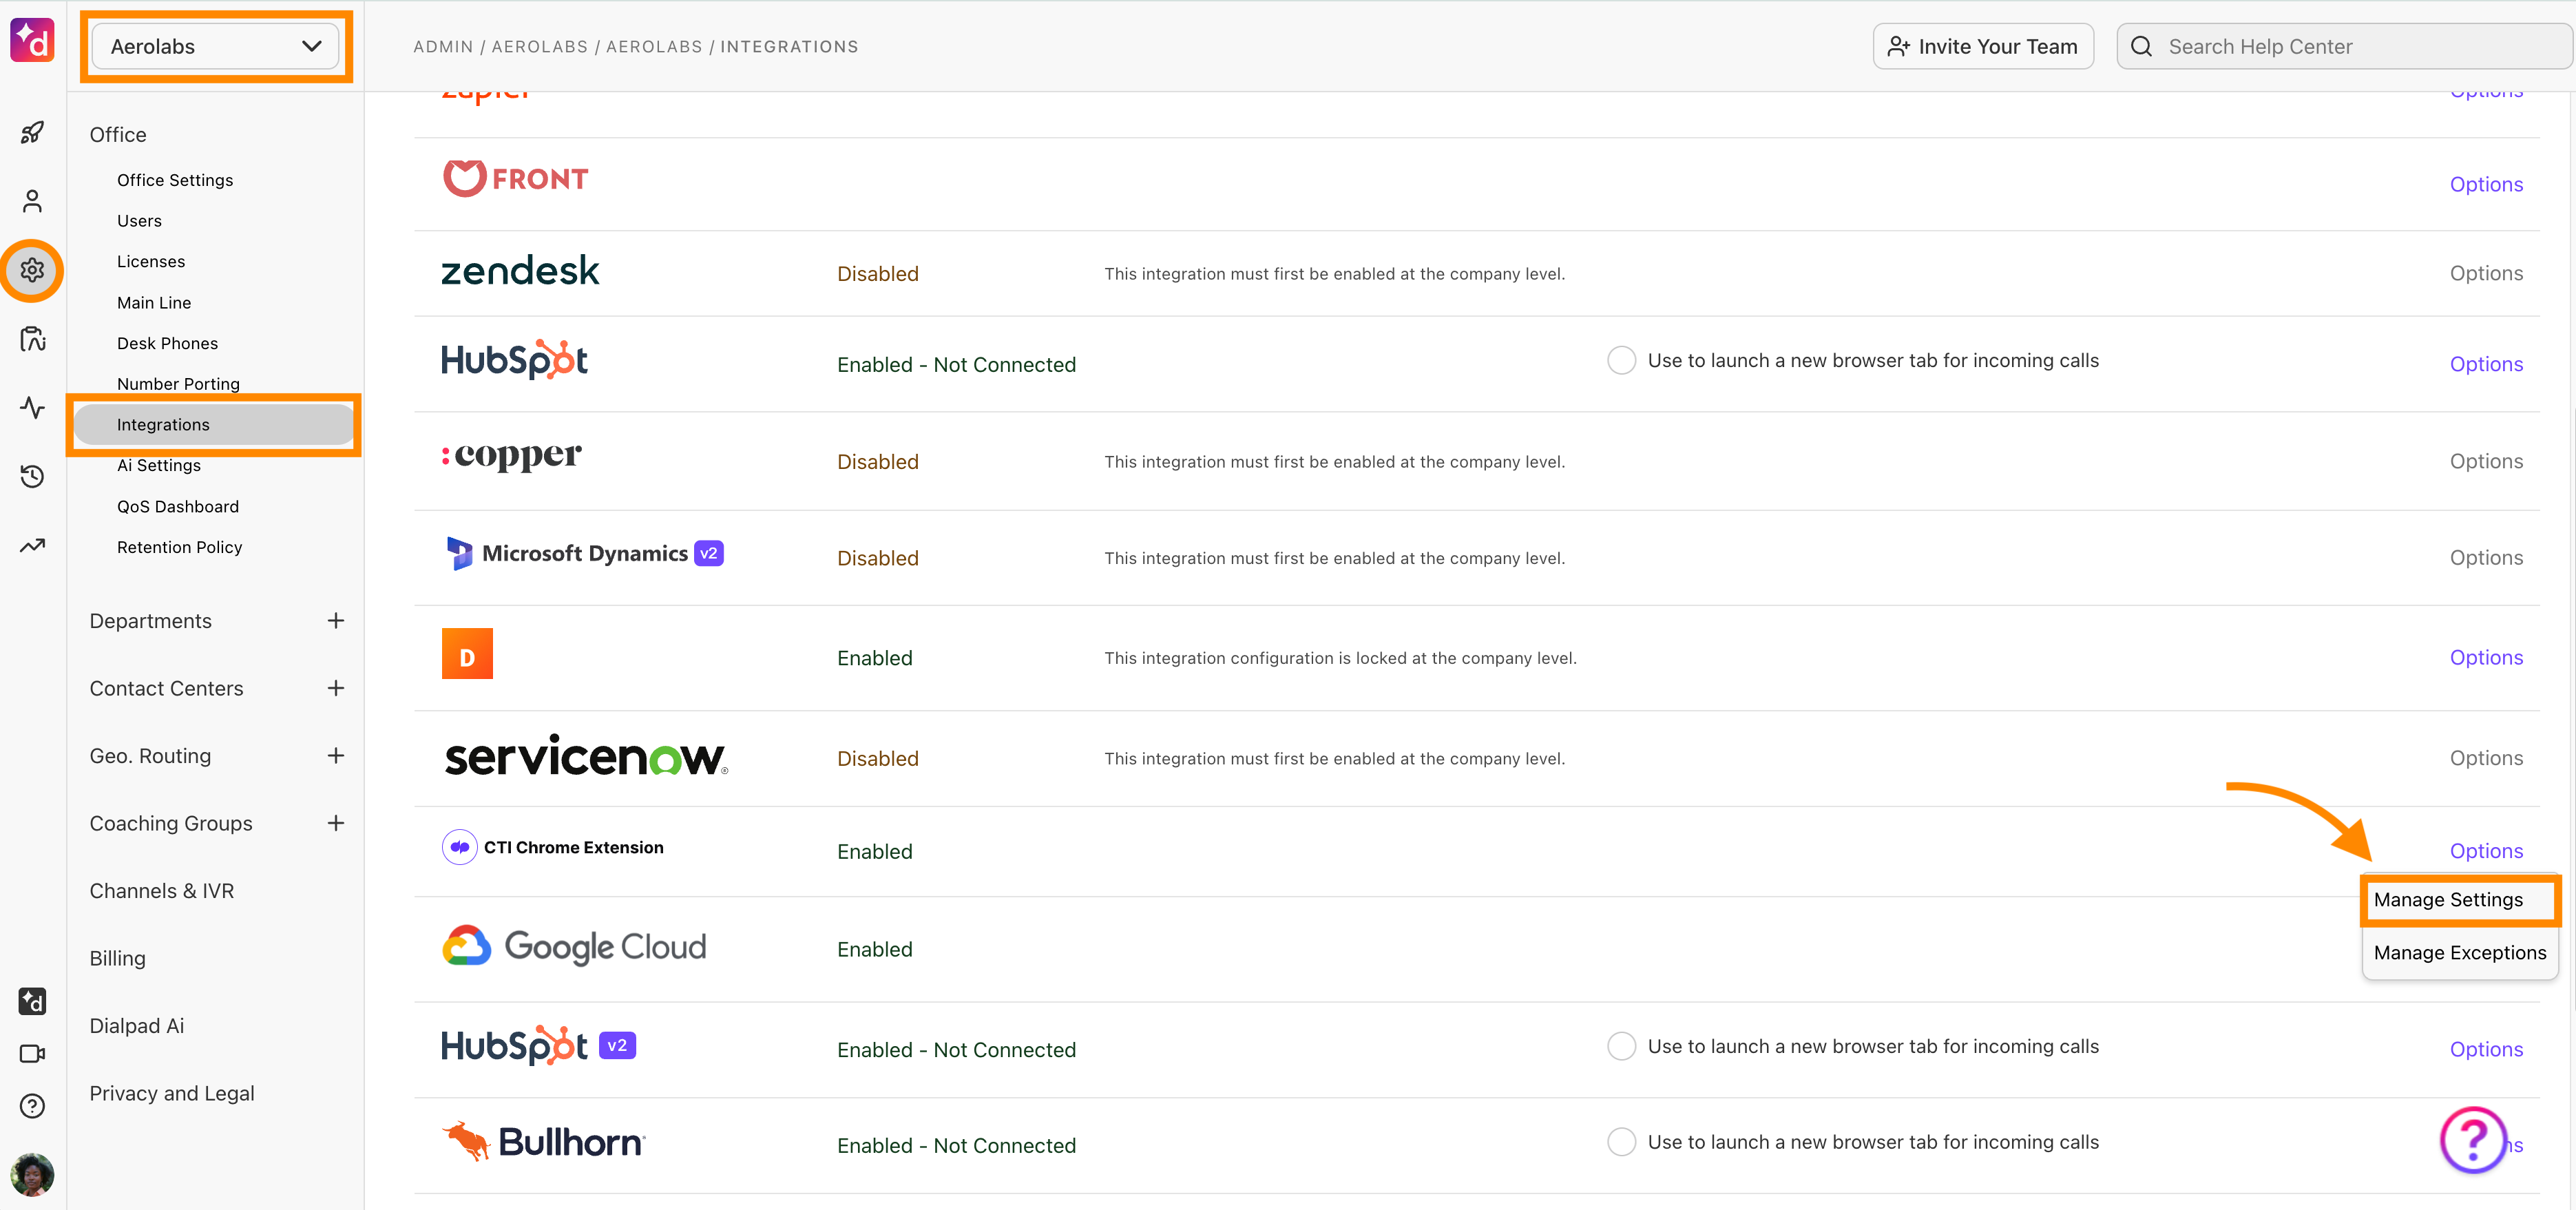Open Licenses in the Office menu
This screenshot has width=2576, height=1210.
pyautogui.click(x=151, y=261)
